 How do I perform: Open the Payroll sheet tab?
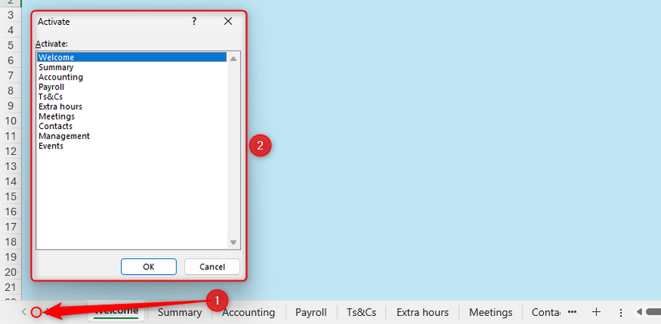click(311, 312)
